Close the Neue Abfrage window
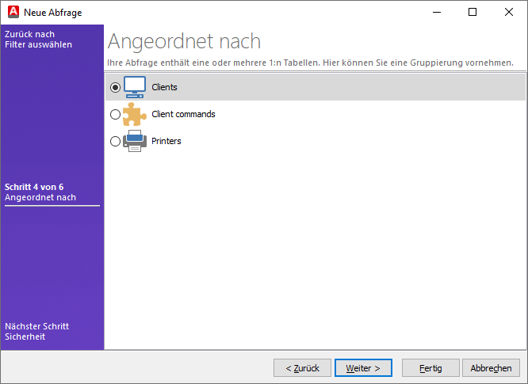Viewport: 528px width, 384px height. point(509,12)
